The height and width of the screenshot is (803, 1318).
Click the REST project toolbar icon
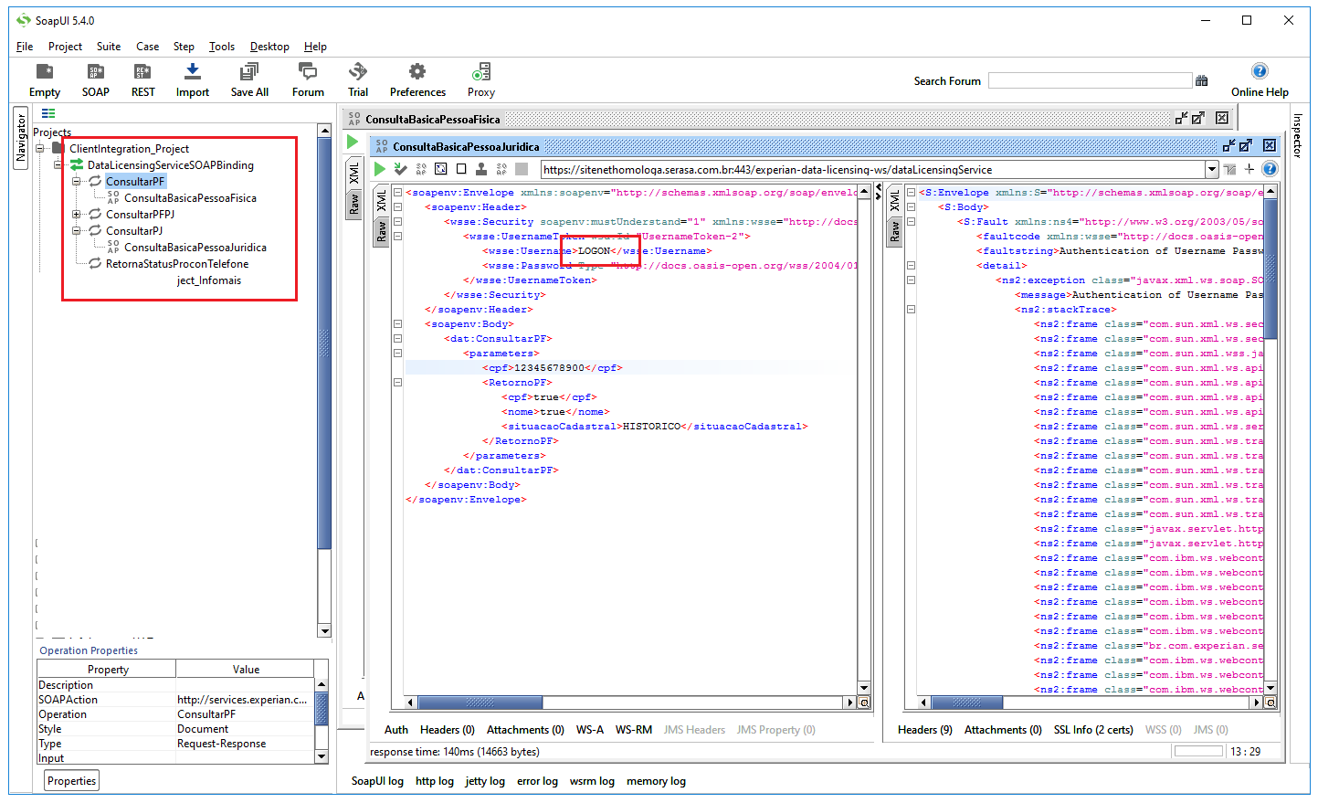142,80
